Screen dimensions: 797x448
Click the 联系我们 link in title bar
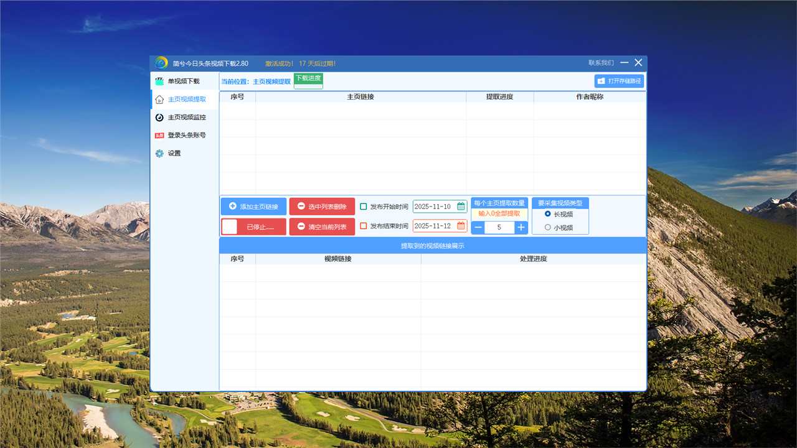(601, 63)
